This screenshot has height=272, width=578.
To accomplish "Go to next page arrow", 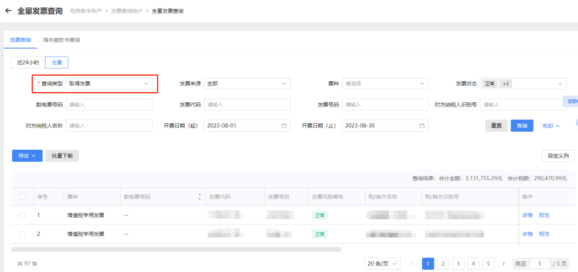I will [504, 263].
